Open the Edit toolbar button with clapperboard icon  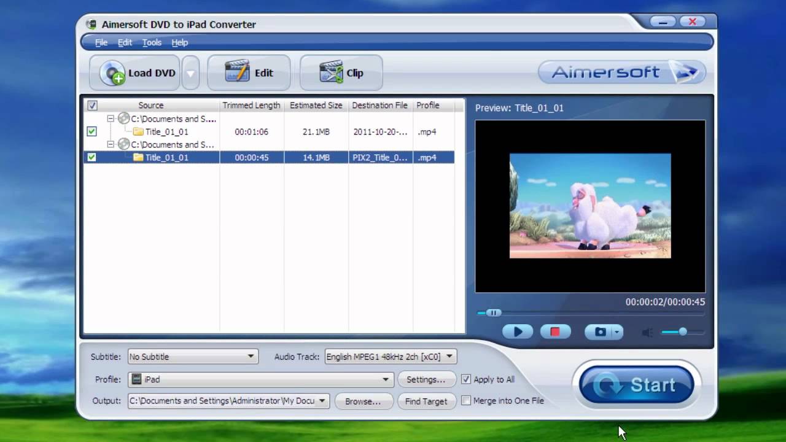coord(249,72)
